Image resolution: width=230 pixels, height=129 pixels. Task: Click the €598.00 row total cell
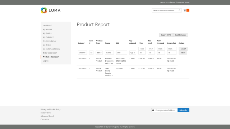tap(151, 58)
